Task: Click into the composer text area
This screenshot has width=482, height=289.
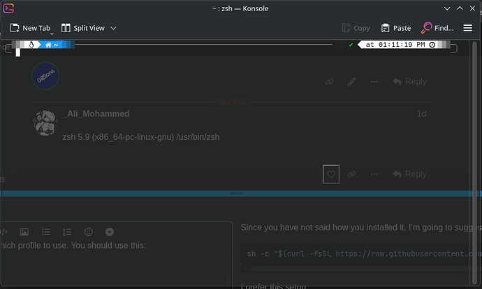Action: coord(116,263)
